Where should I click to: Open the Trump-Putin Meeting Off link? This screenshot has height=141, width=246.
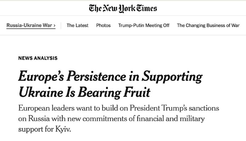(144, 25)
